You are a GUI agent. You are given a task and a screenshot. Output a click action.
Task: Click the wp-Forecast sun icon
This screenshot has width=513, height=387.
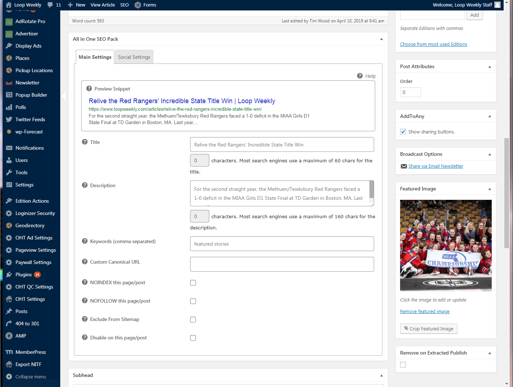click(9, 132)
